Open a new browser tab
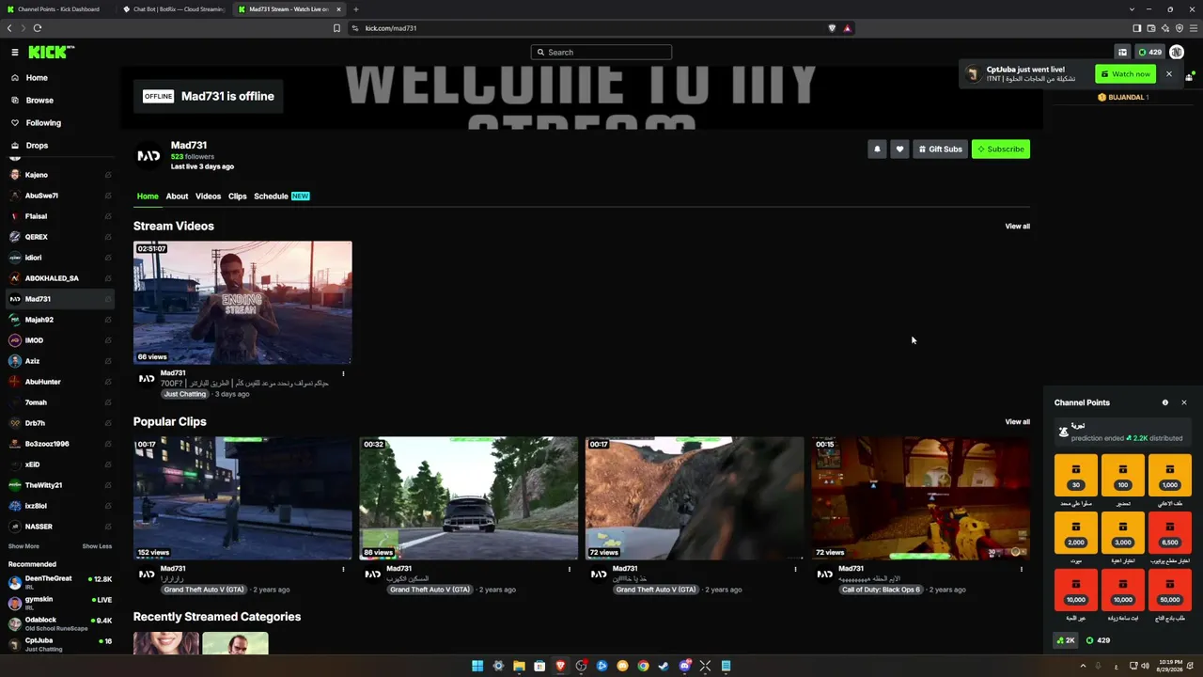 [355, 9]
